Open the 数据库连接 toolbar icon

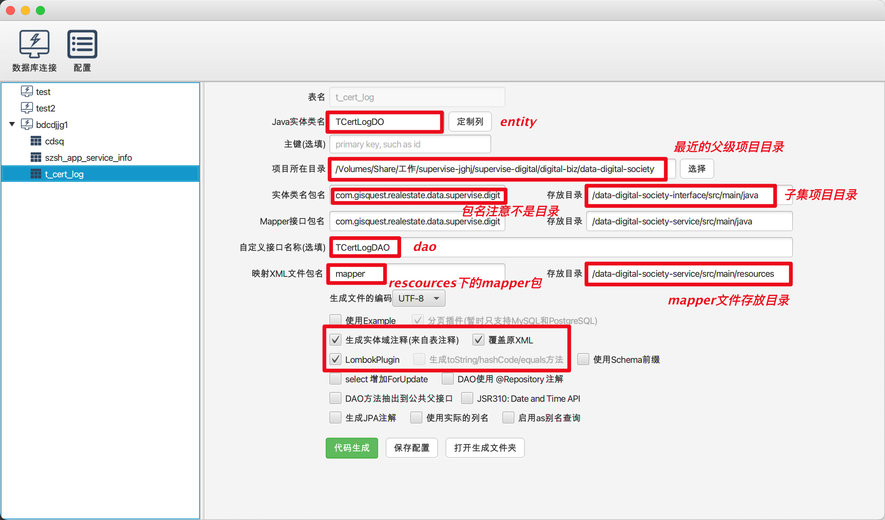pos(34,44)
